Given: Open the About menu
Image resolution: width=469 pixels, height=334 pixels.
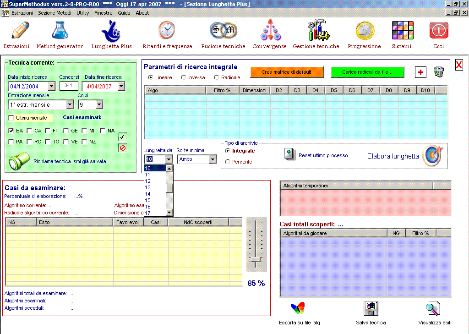Looking at the screenshot, I should [x=142, y=13].
